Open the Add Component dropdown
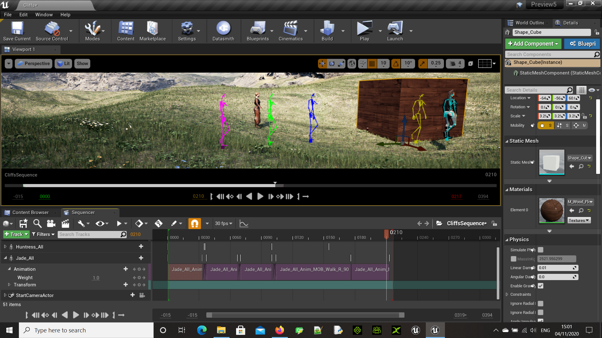The width and height of the screenshot is (602, 338). (533, 44)
